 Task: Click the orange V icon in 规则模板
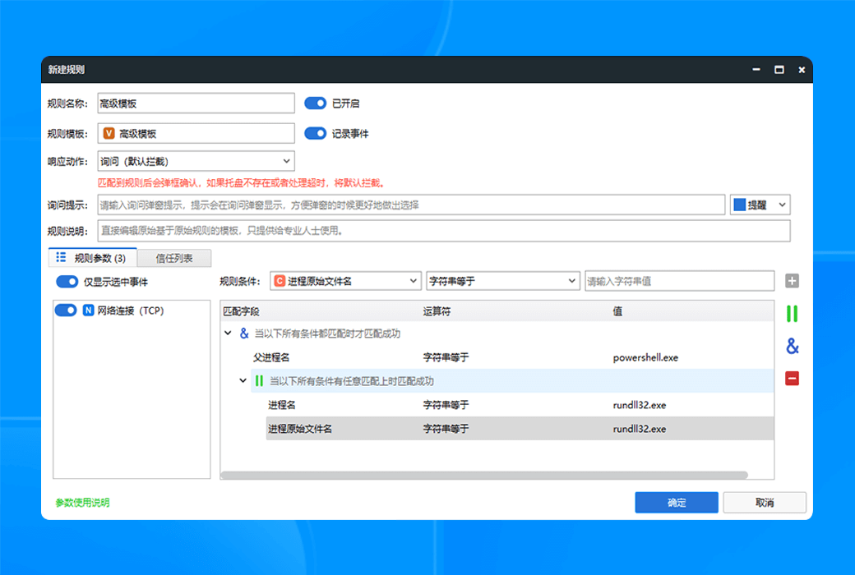click(109, 134)
